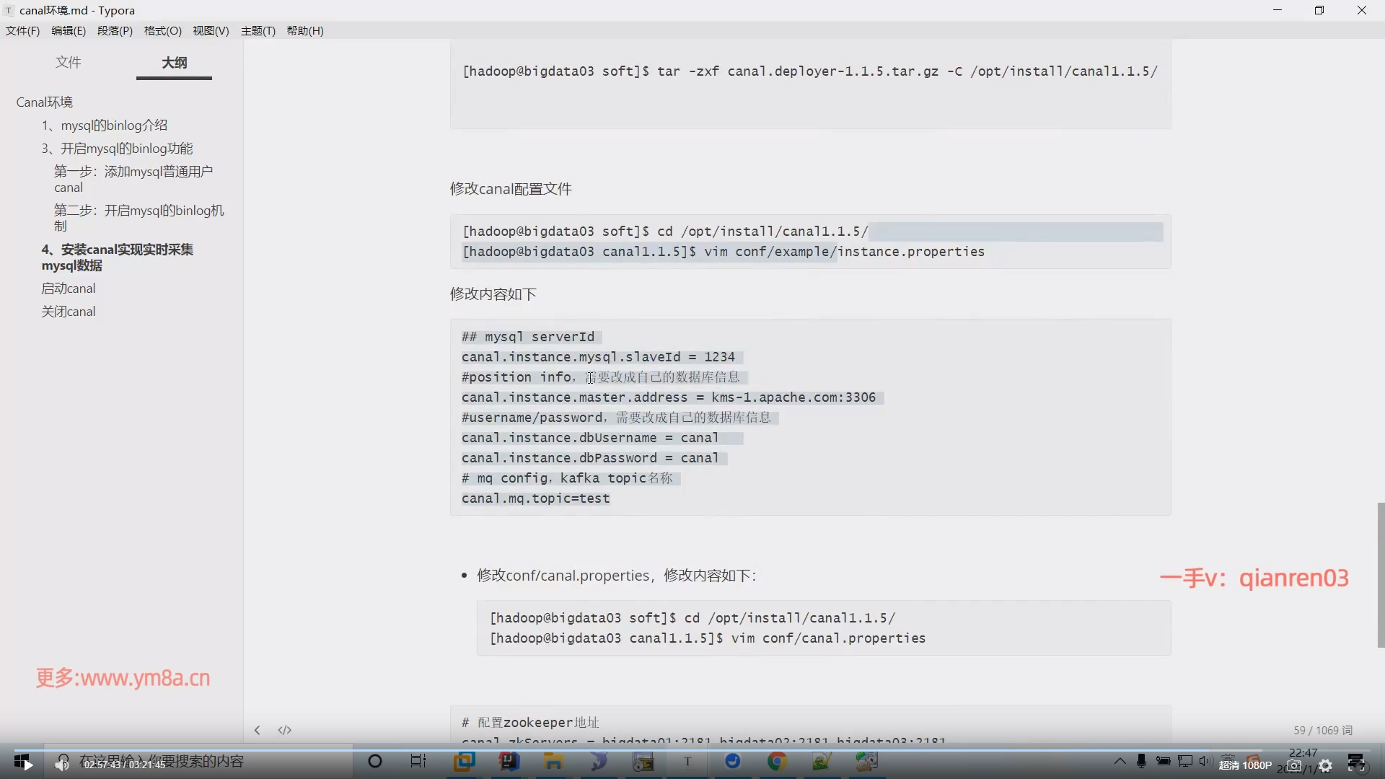Open video player settings gear
This screenshot has height=779, width=1385.
1326,765
